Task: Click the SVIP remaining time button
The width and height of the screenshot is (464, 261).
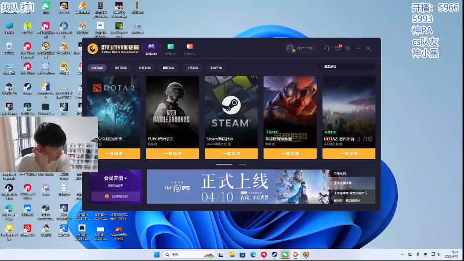Action: (115, 196)
